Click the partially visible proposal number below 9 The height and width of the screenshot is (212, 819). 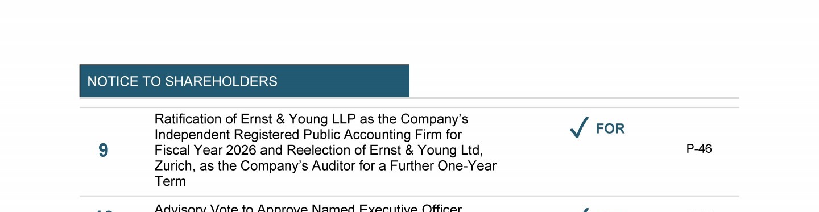click(x=103, y=210)
